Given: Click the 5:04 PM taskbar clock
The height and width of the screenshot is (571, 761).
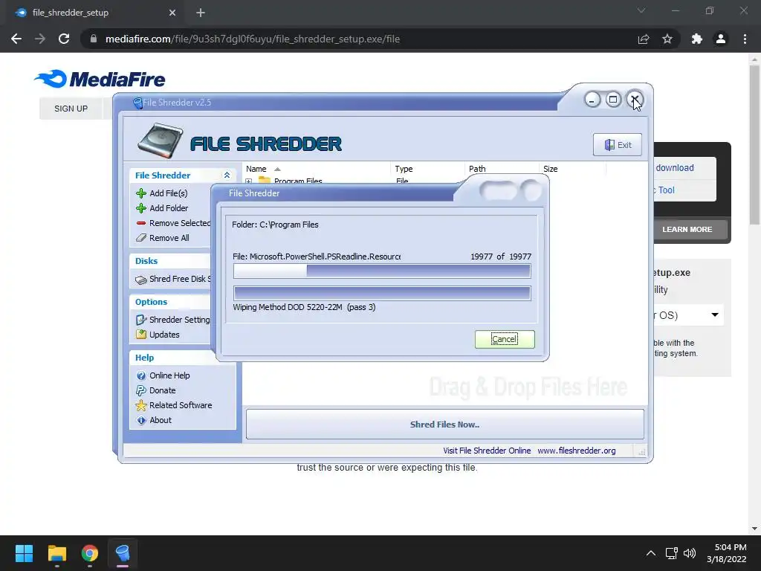Looking at the screenshot, I should (x=731, y=548).
